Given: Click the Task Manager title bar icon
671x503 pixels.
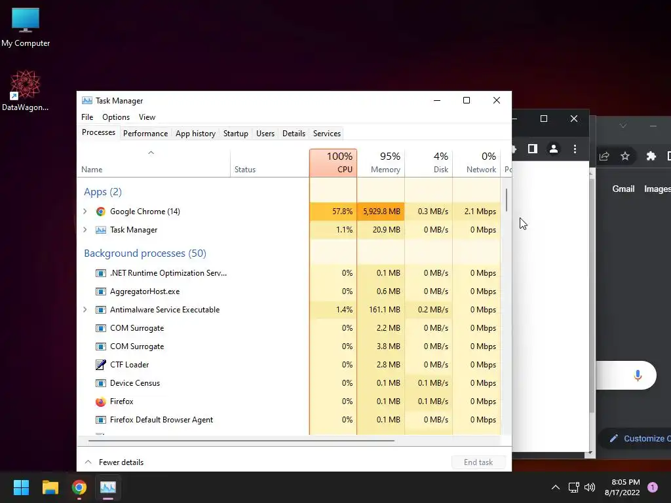Looking at the screenshot, I should click(87, 100).
